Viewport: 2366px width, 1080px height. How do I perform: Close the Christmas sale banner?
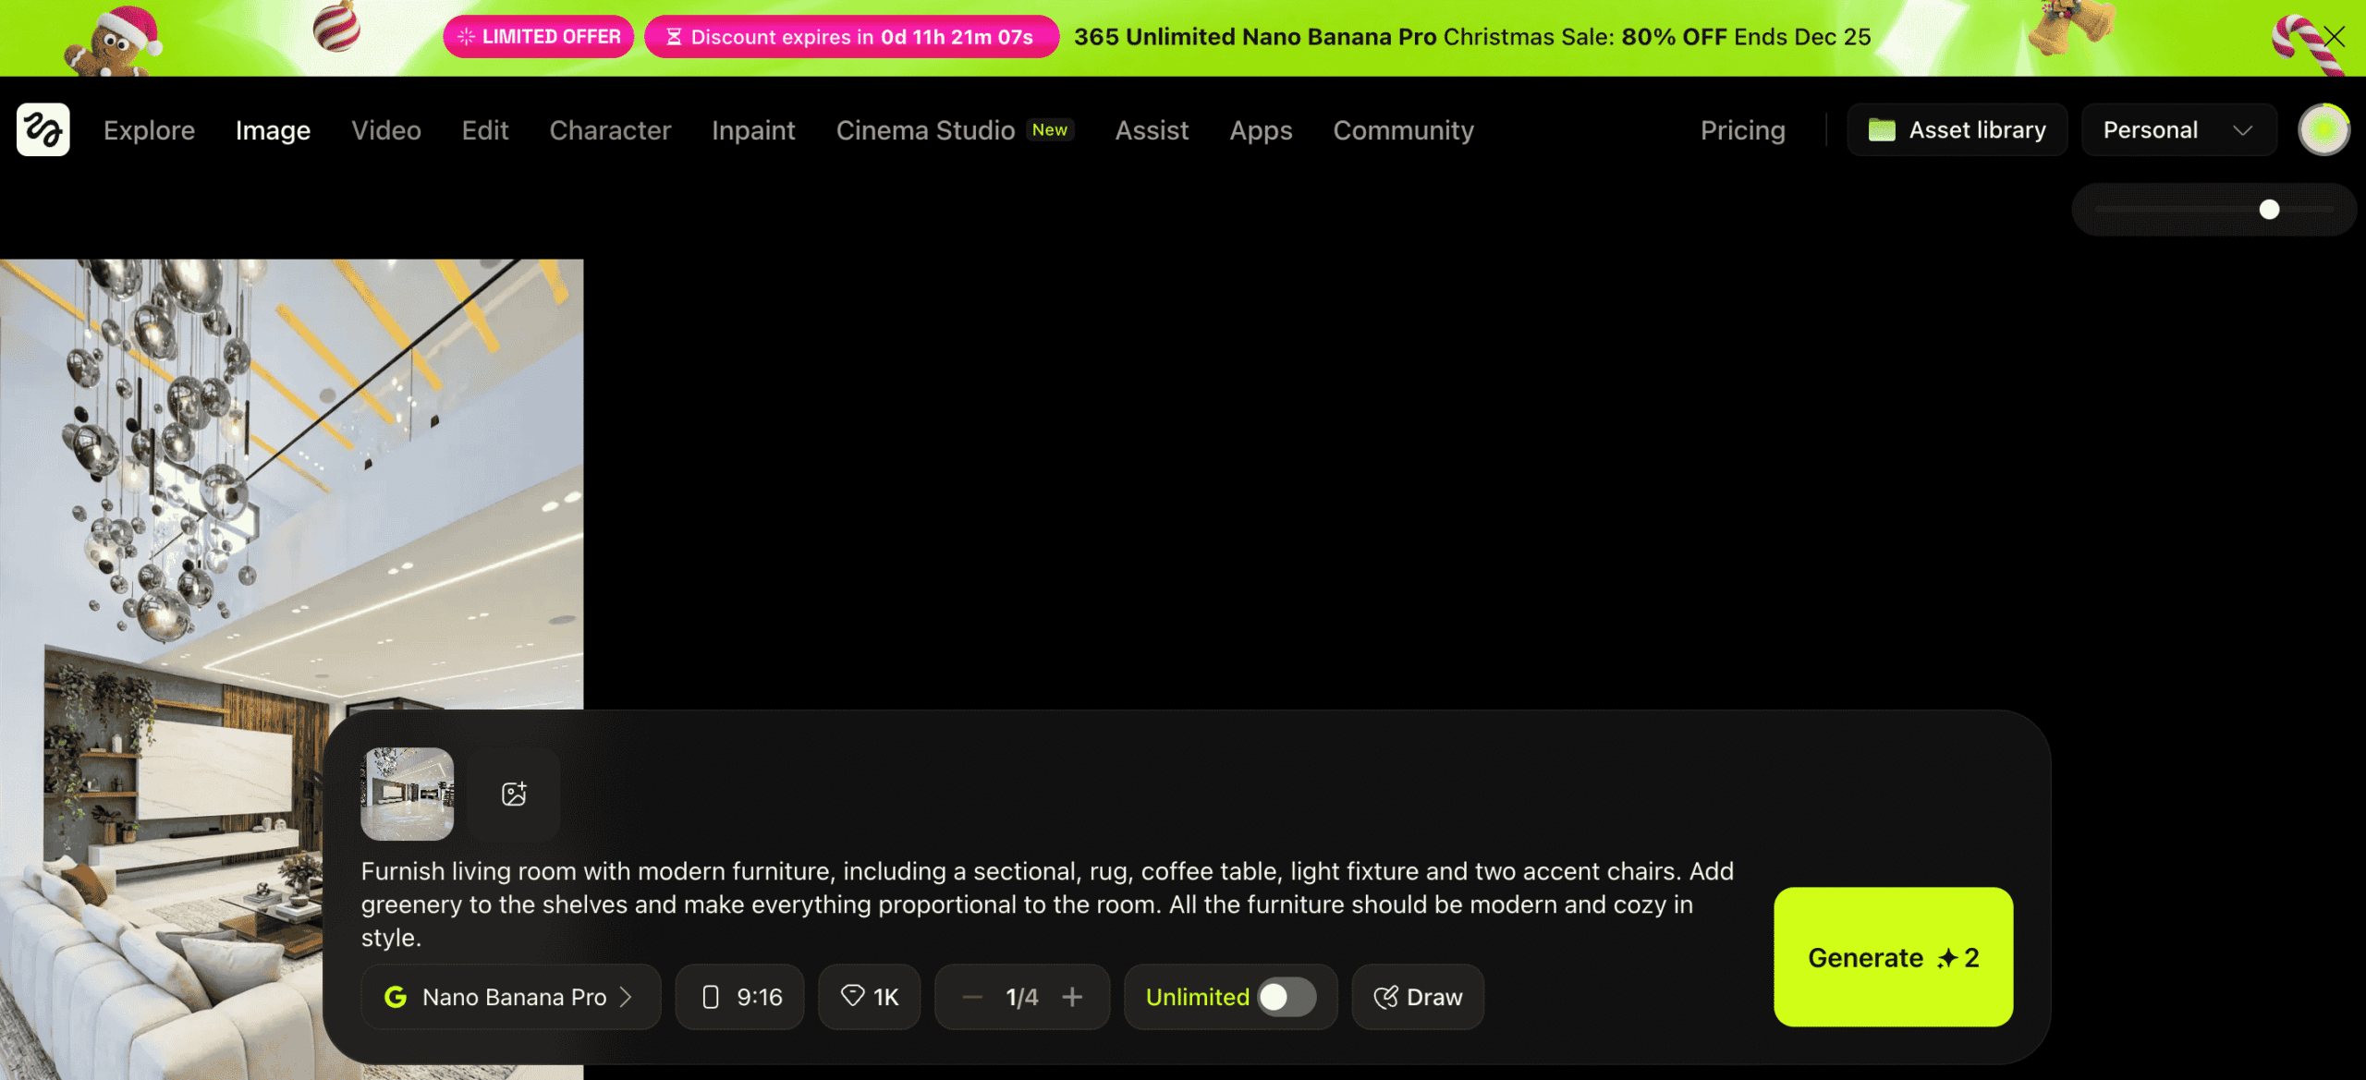2335,37
